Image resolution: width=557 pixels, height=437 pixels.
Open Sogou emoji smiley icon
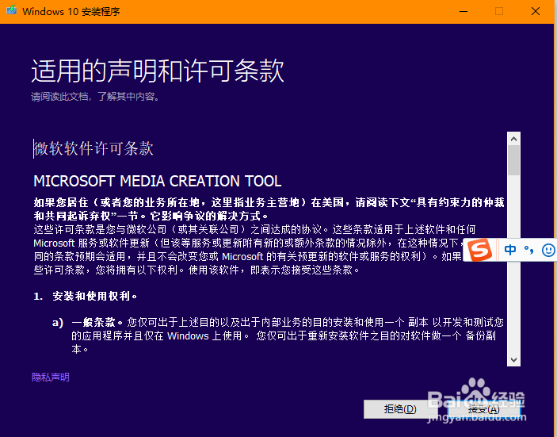pos(548,250)
